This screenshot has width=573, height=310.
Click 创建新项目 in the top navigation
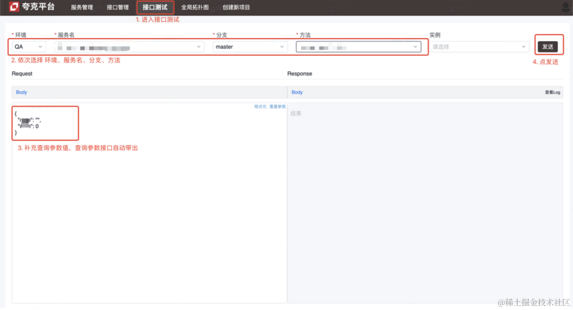point(236,7)
